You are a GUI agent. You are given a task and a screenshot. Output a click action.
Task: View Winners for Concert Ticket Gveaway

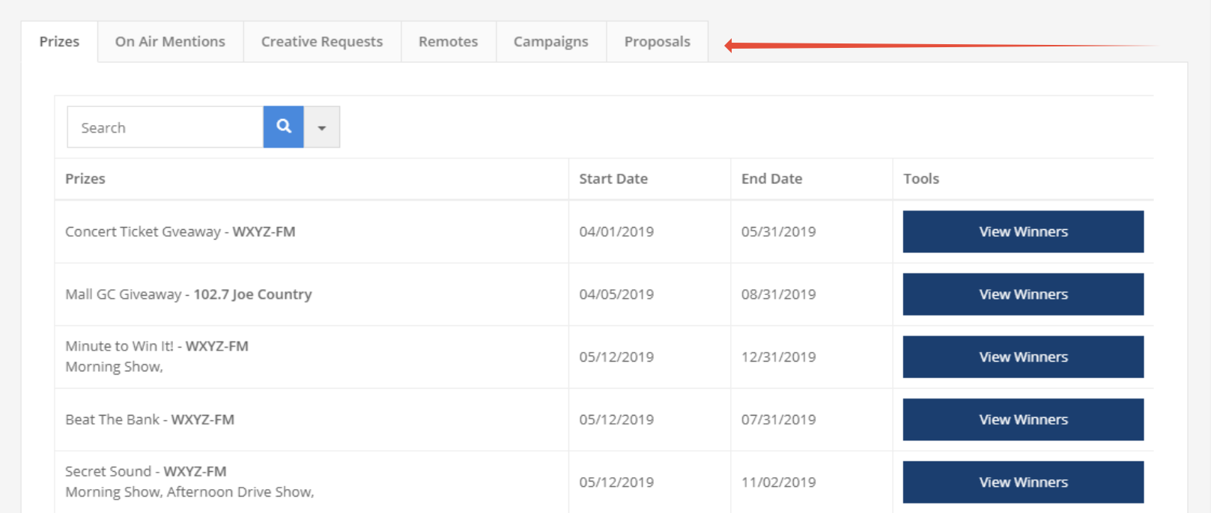[1022, 231]
